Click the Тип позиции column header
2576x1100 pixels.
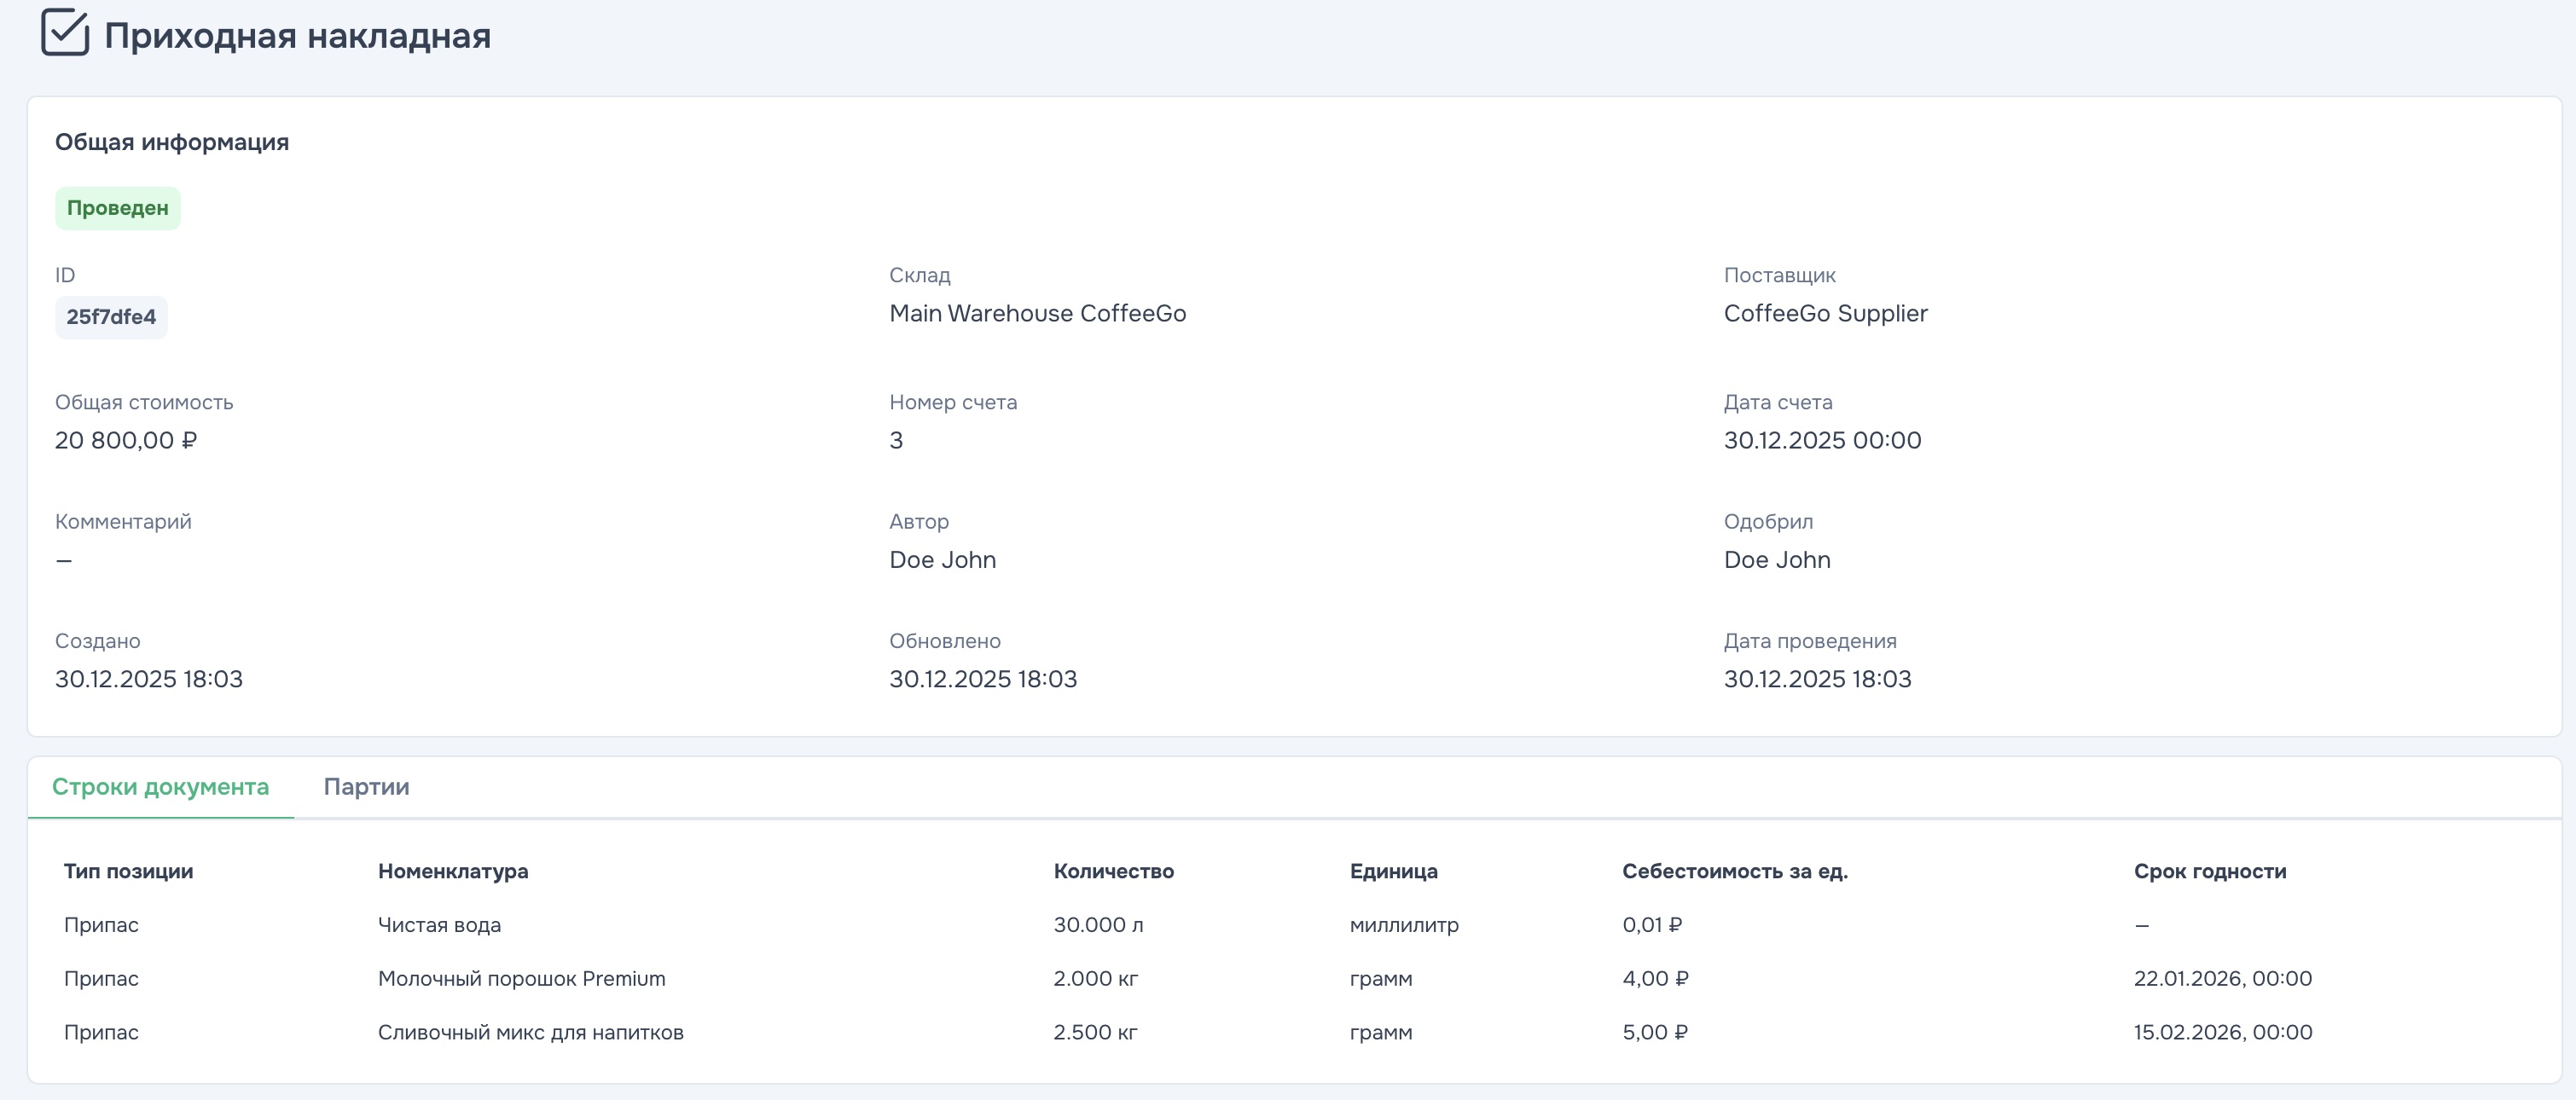(x=128, y=871)
